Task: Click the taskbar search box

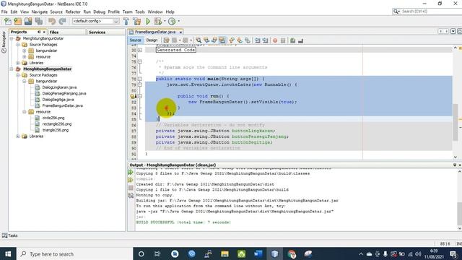Action: 74,253
